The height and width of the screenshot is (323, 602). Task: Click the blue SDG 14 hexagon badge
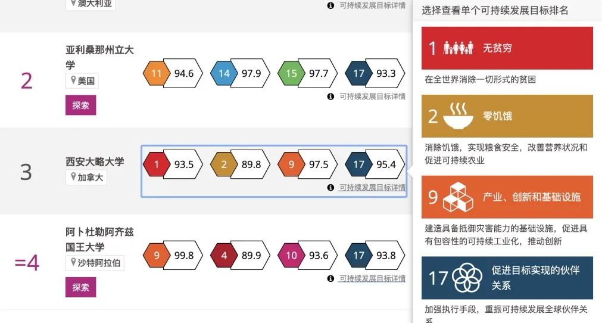click(x=223, y=74)
